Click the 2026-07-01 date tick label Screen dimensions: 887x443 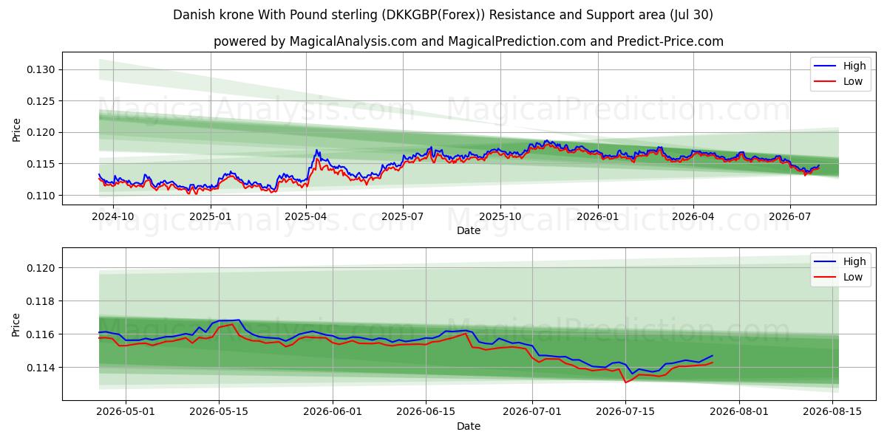point(532,412)
